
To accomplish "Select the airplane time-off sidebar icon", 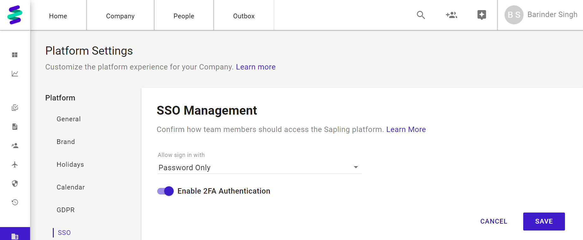I will coord(15,165).
